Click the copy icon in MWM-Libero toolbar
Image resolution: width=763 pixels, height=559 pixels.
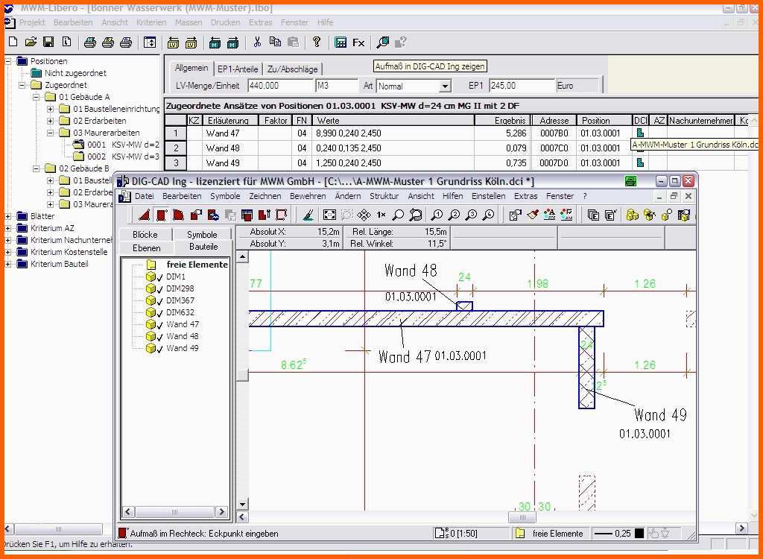pyautogui.click(x=275, y=42)
